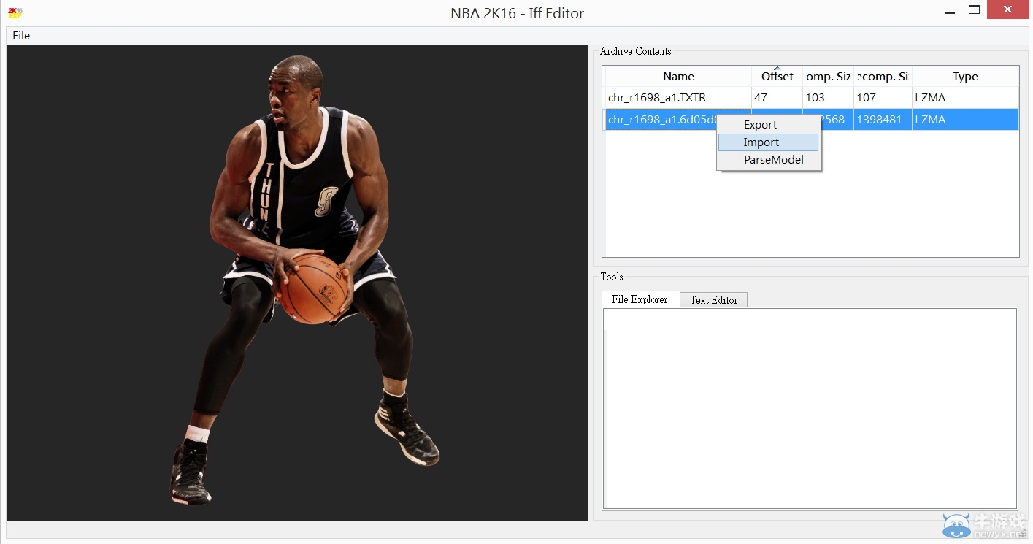The image size is (1033, 544).
Task: Click LZMA type in the selected row
Action: pyautogui.click(x=930, y=120)
